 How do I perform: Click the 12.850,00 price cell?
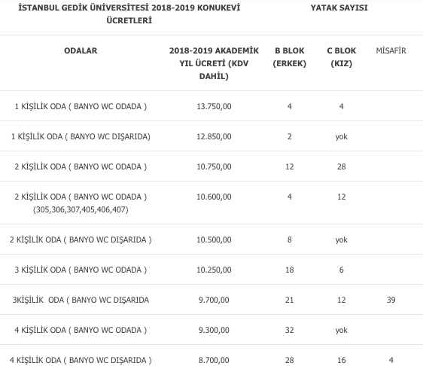(214, 136)
